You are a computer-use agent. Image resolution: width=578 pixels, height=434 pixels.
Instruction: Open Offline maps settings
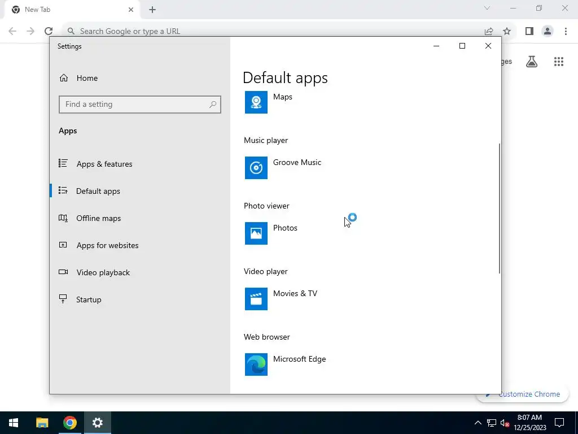click(140, 218)
